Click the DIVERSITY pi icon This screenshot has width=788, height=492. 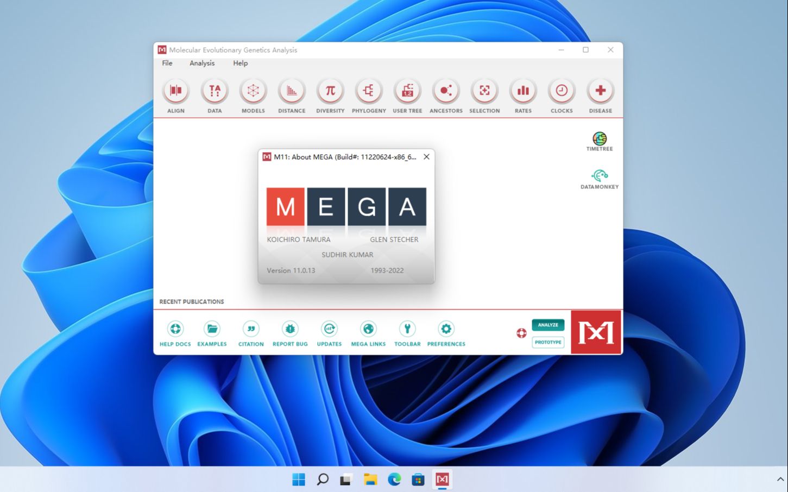click(330, 91)
